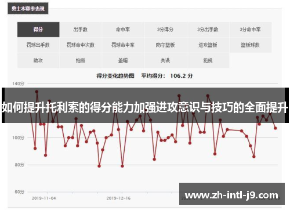Click the 得分变化趋势图 chart title

[x=115, y=76]
